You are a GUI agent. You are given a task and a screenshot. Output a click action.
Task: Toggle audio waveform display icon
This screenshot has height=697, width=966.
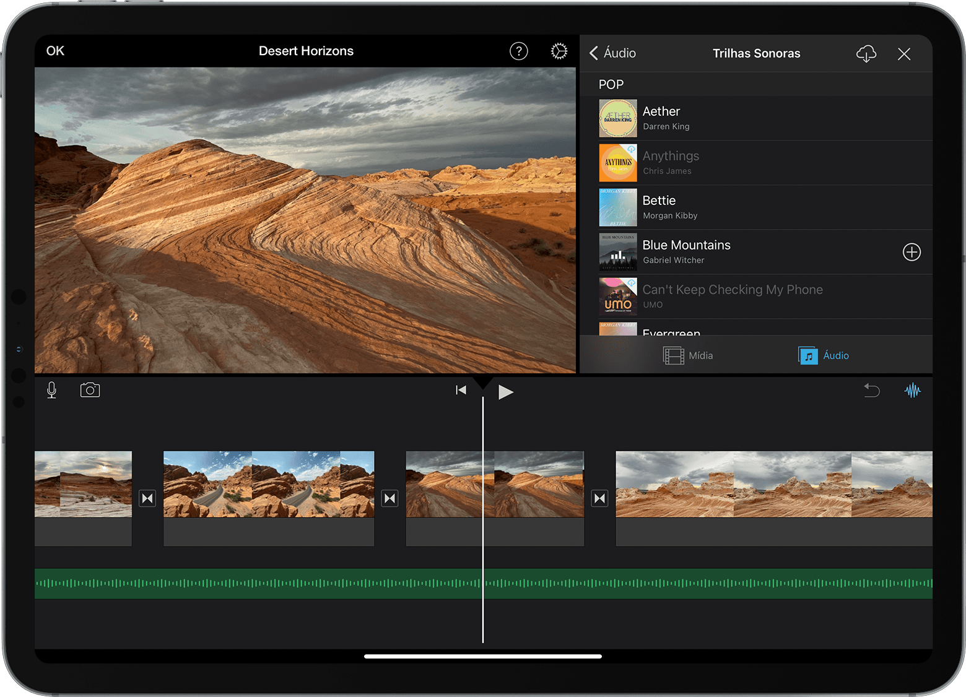(x=912, y=391)
